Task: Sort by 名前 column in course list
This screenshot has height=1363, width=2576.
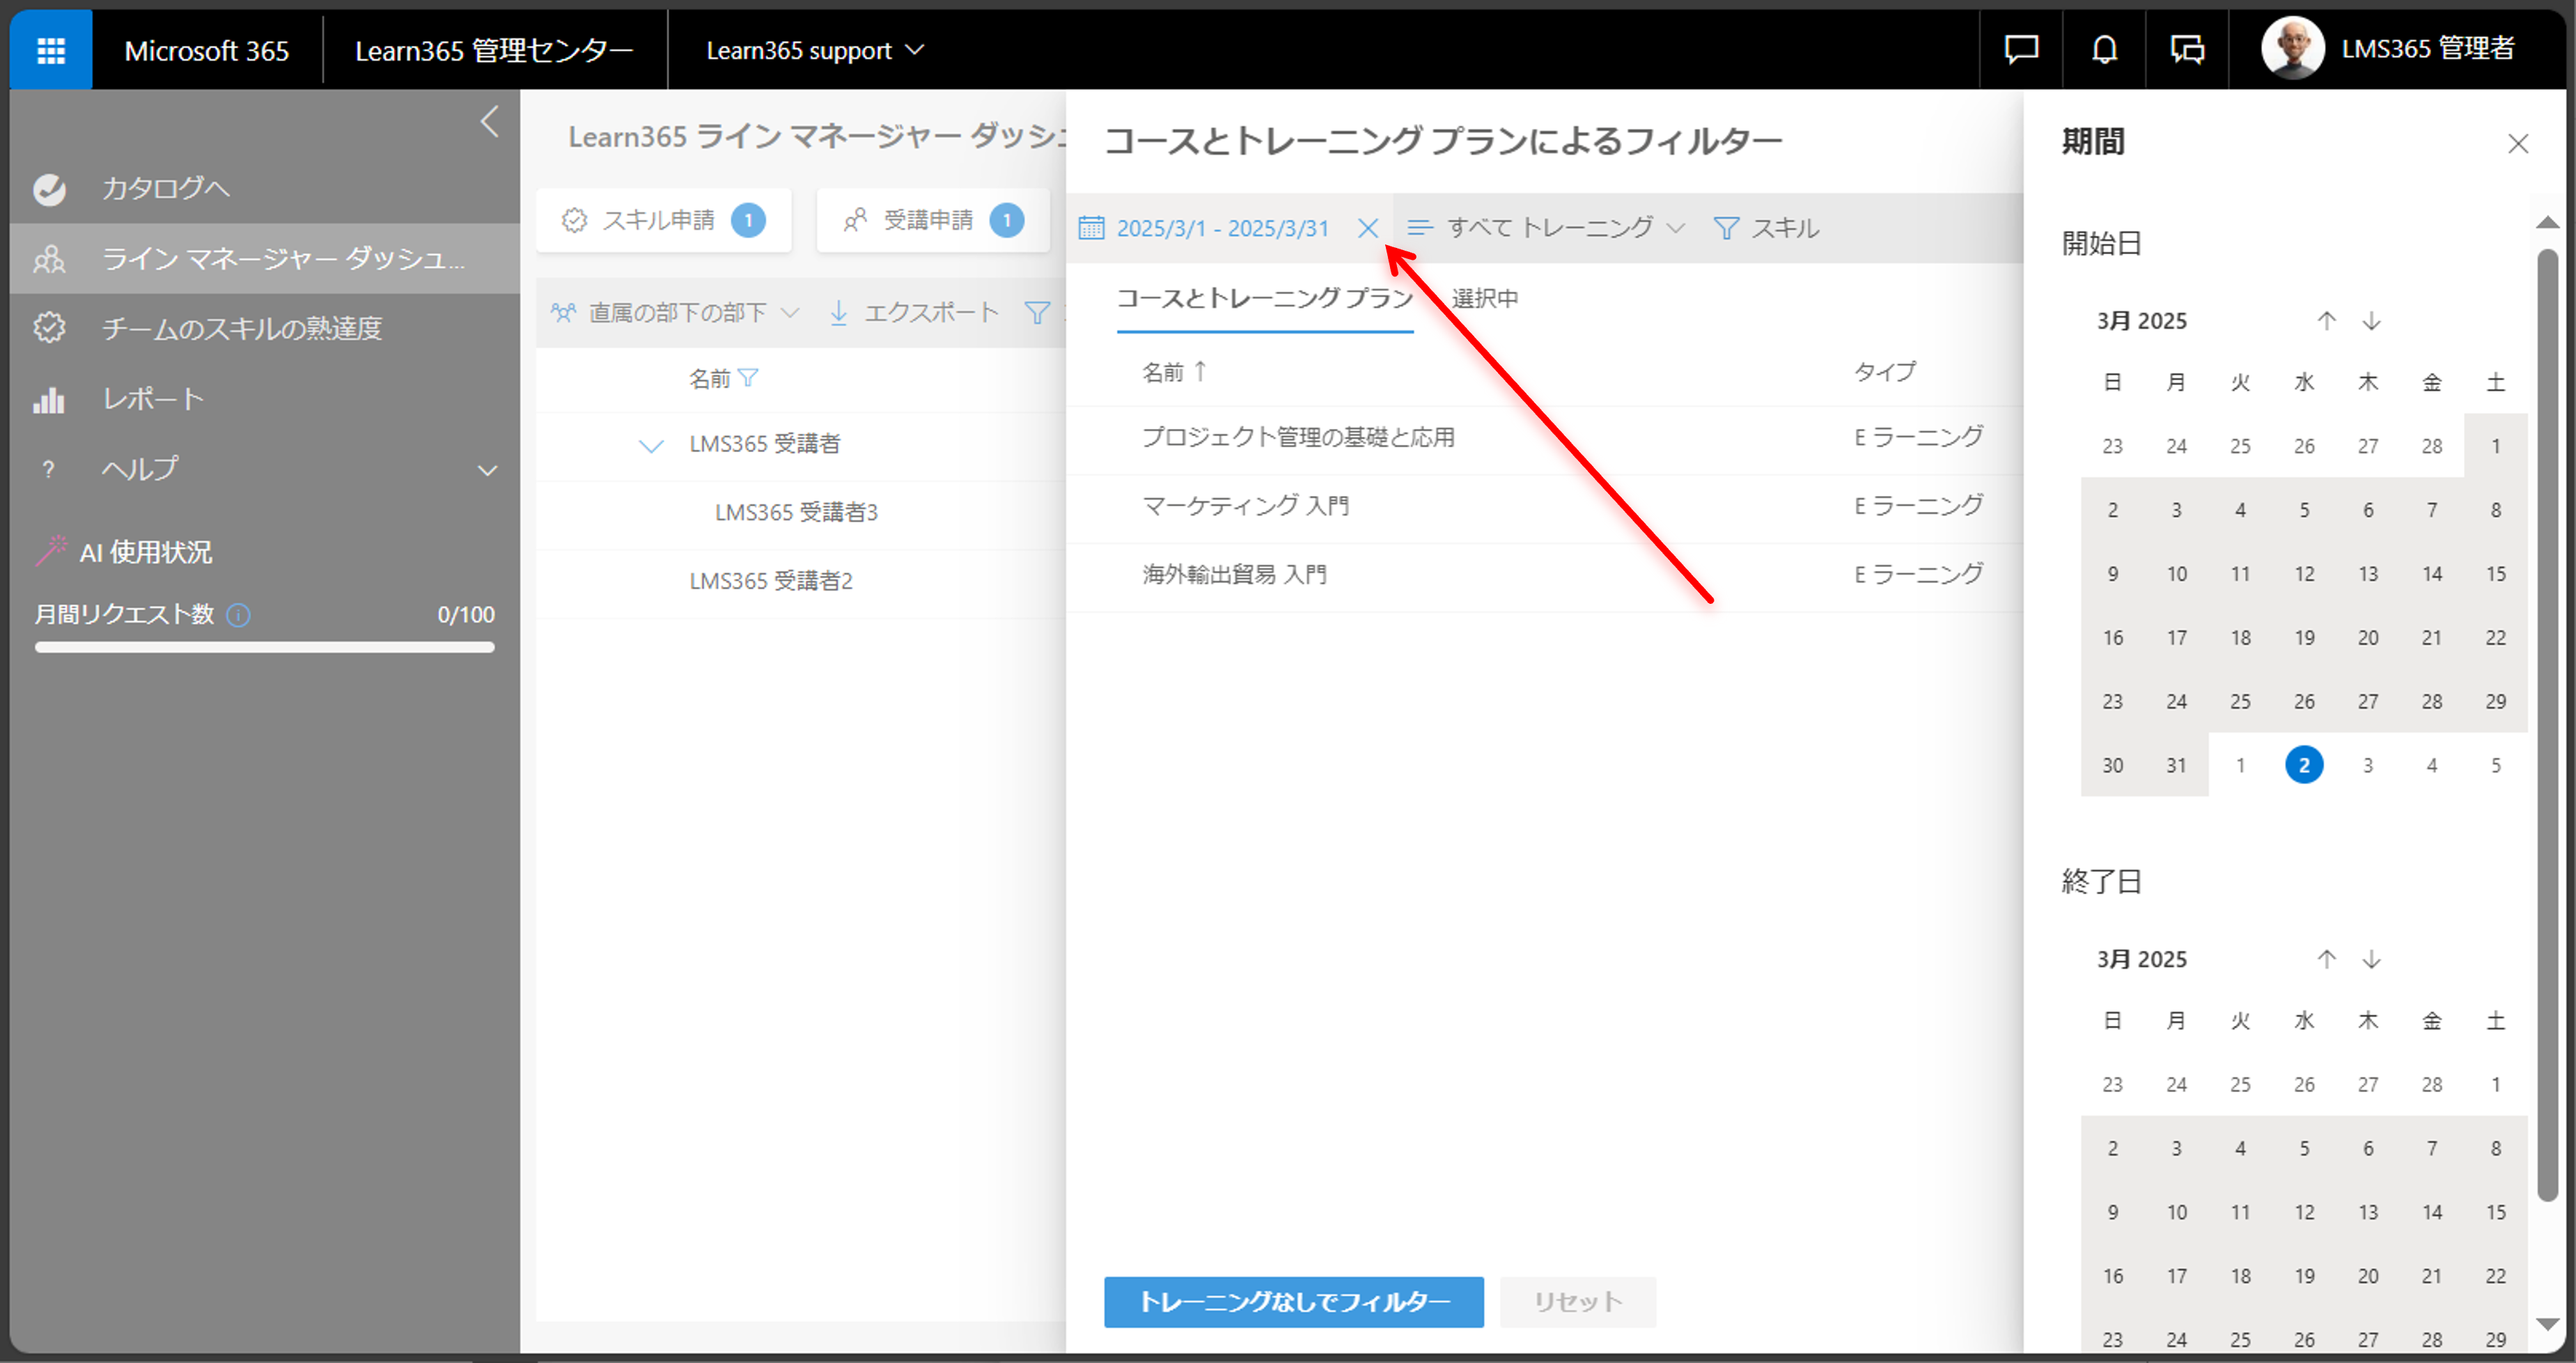Action: click(x=1175, y=372)
